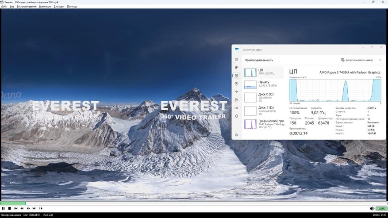388x218 pixels.
Task: Select the Графический процессор item
Action: [263, 124]
